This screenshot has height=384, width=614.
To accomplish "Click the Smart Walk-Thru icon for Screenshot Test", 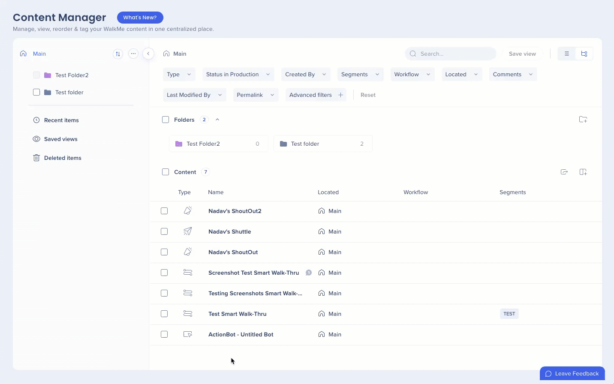I will click(188, 272).
